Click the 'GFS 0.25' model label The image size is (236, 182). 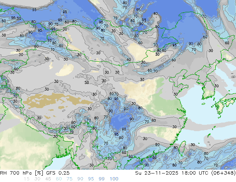coord(58,173)
